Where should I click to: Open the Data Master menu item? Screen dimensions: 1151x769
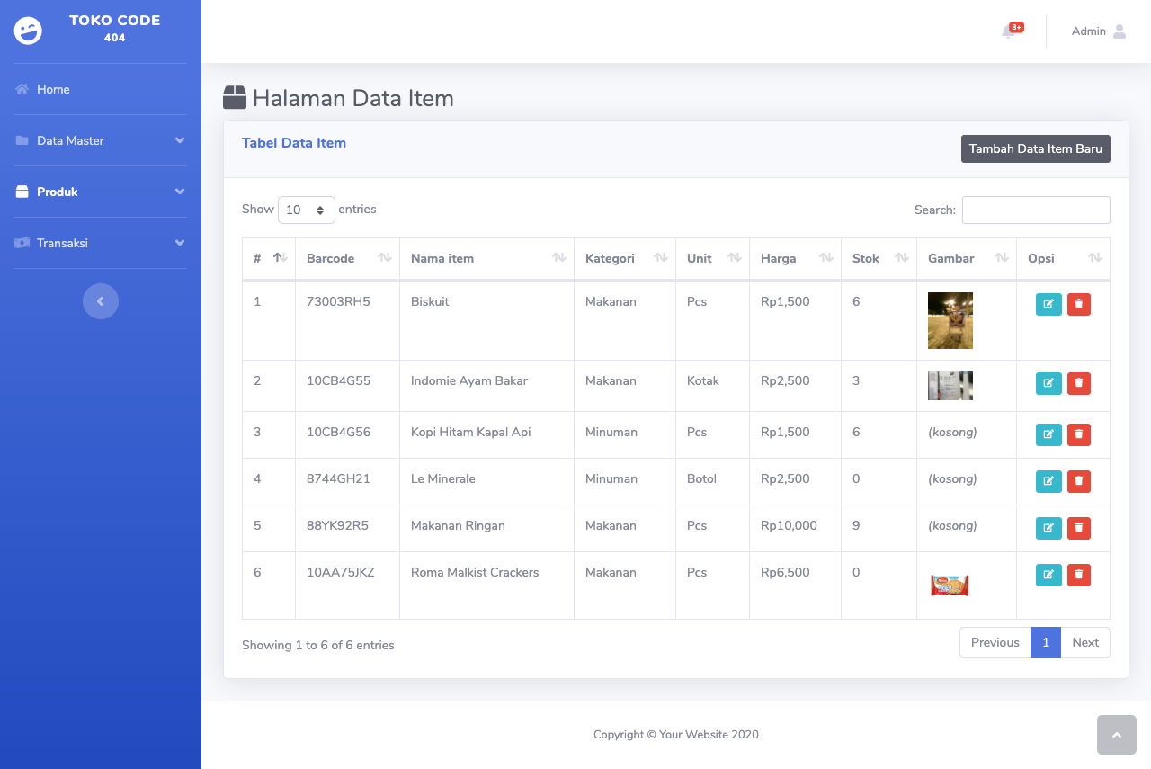(101, 140)
